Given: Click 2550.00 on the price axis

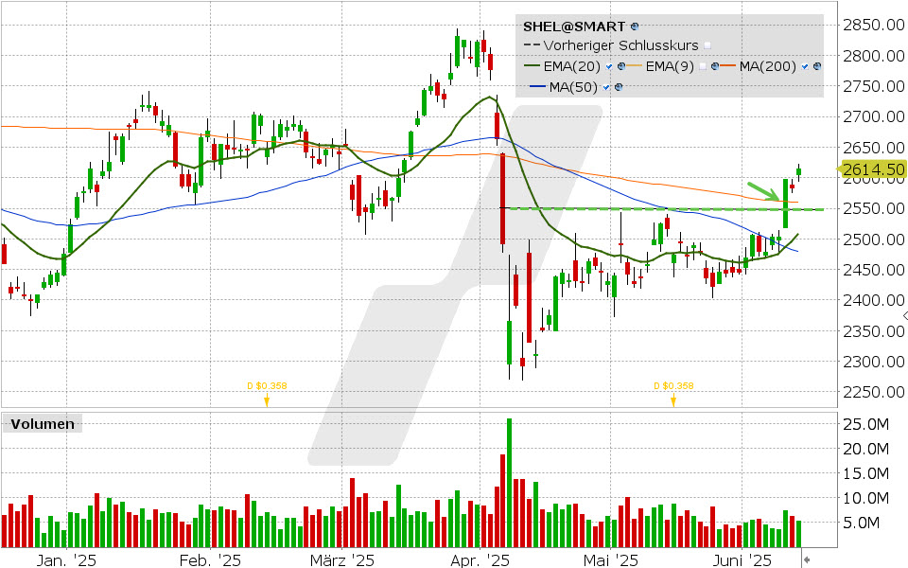Looking at the screenshot, I should point(873,208).
